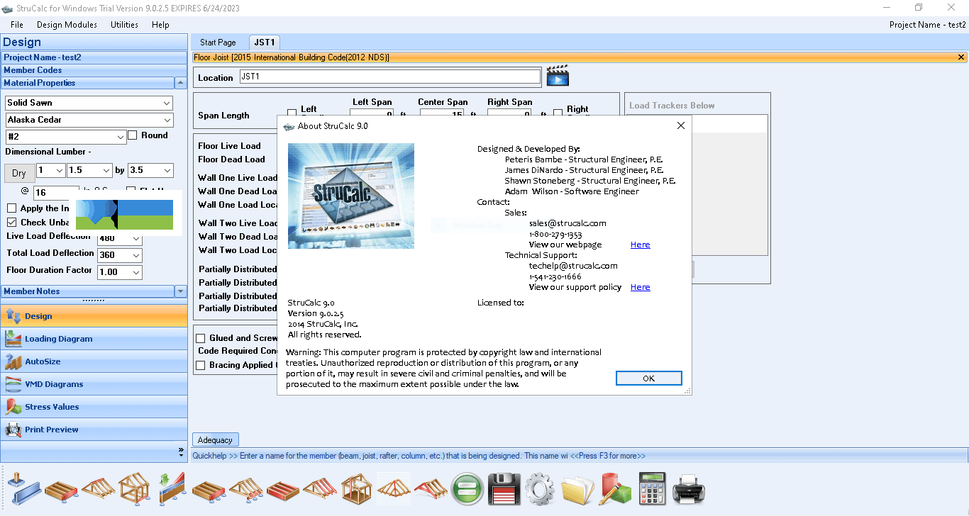
Task: Open the Design sidebar panel
Action: click(x=94, y=316)
